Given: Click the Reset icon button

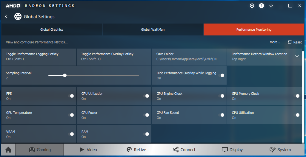Looking at the screenshot, I should (x=295, y=42).
